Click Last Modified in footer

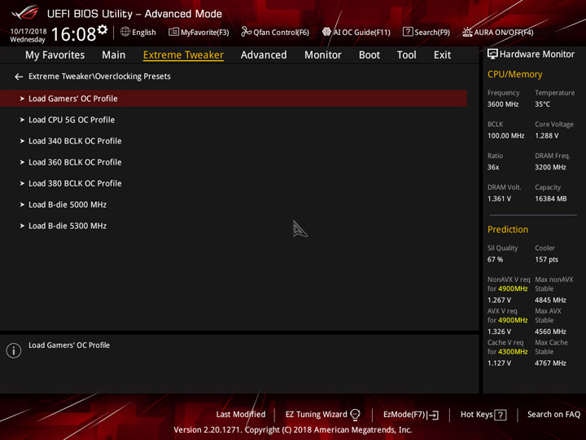coord(241,415)
